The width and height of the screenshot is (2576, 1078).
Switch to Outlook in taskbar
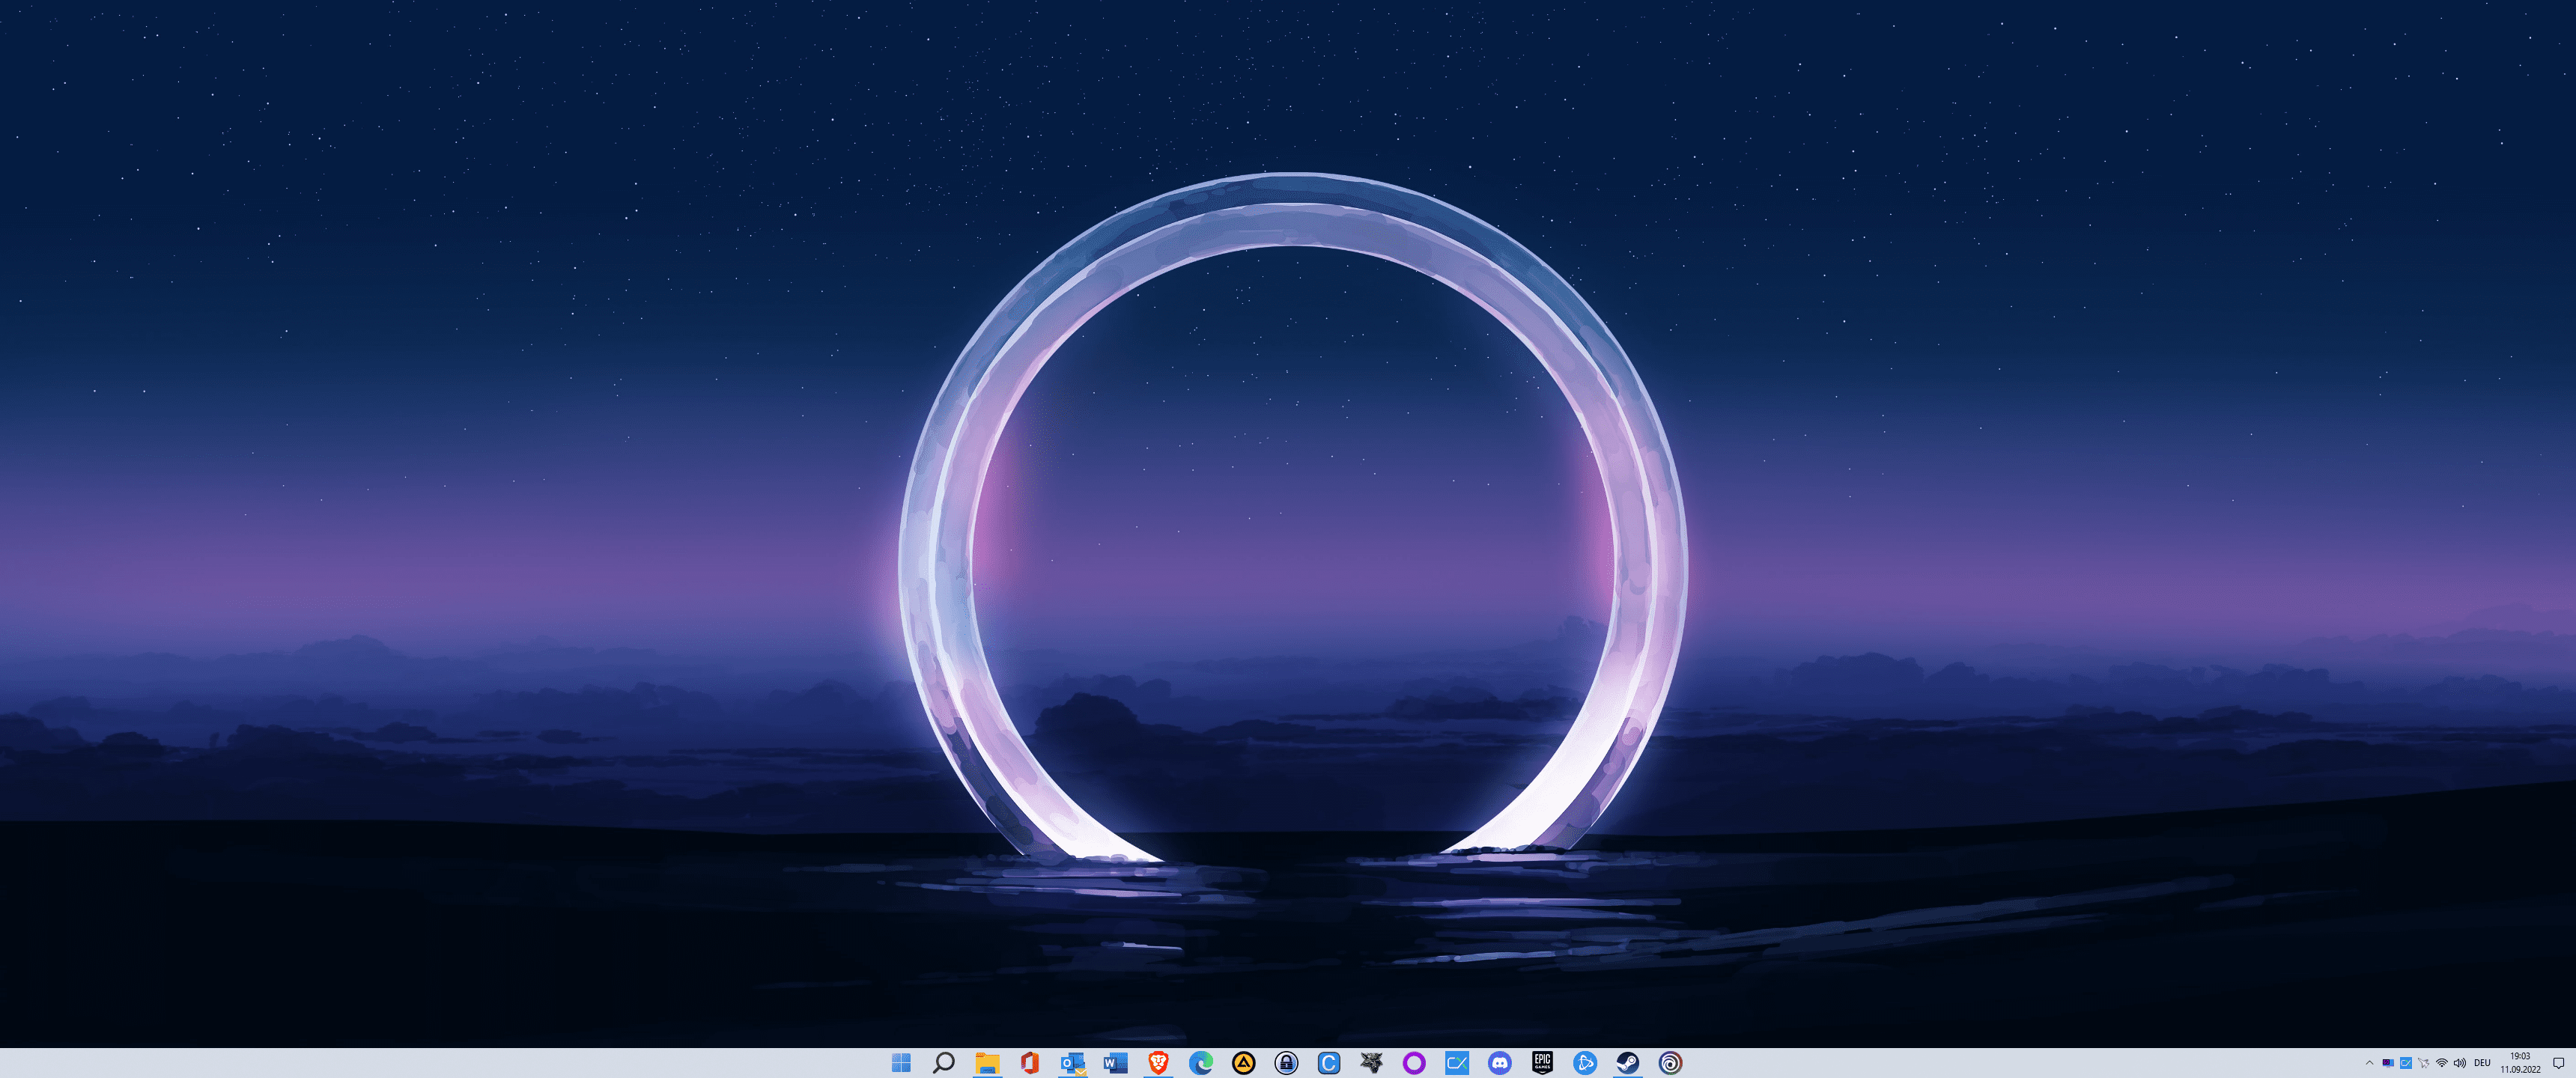point(1072,1063)
